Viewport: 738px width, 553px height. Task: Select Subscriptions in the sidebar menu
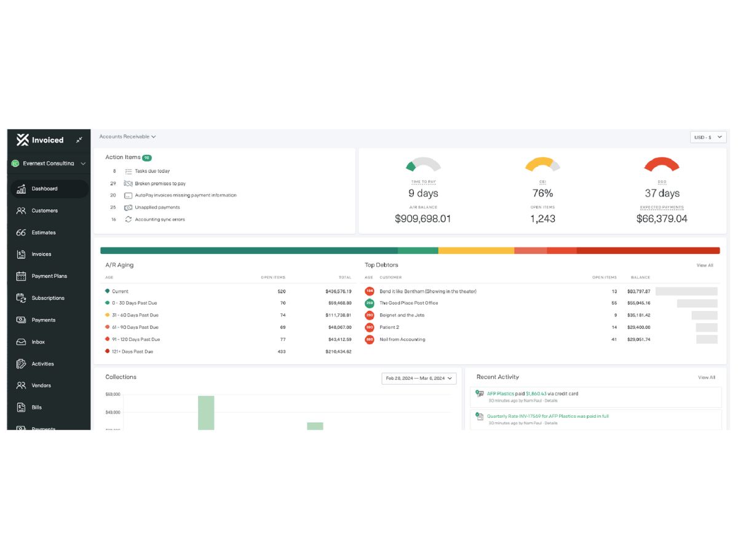click(49, 298)
